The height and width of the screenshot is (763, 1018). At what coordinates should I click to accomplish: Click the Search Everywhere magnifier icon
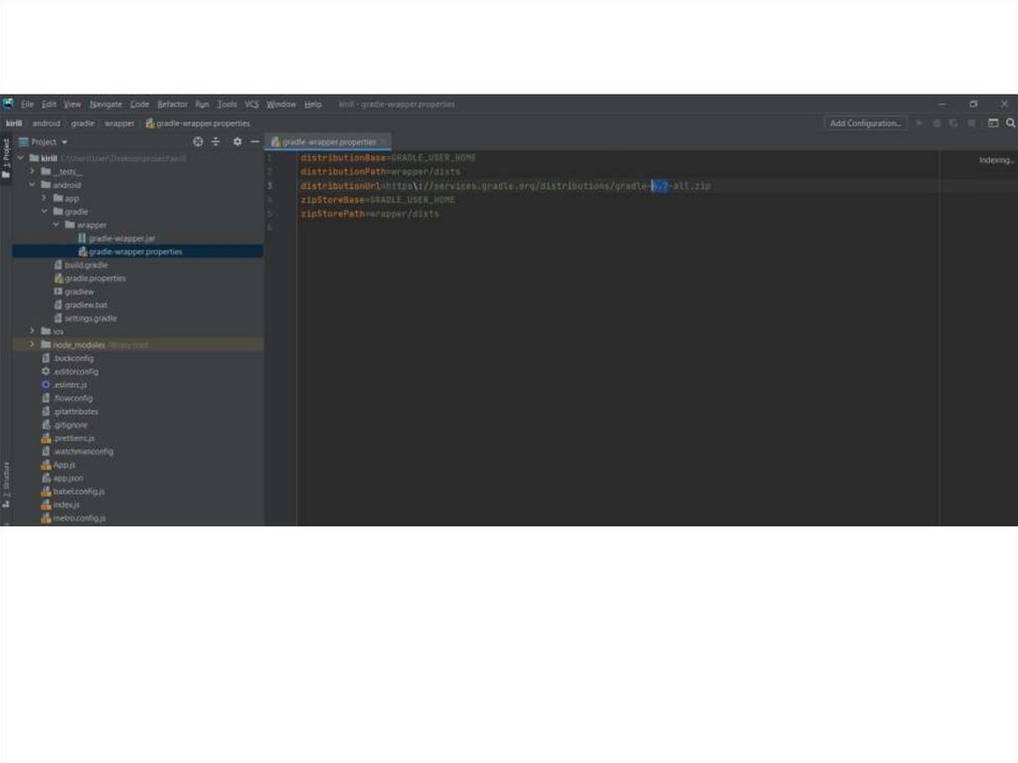click(1010, 123)
